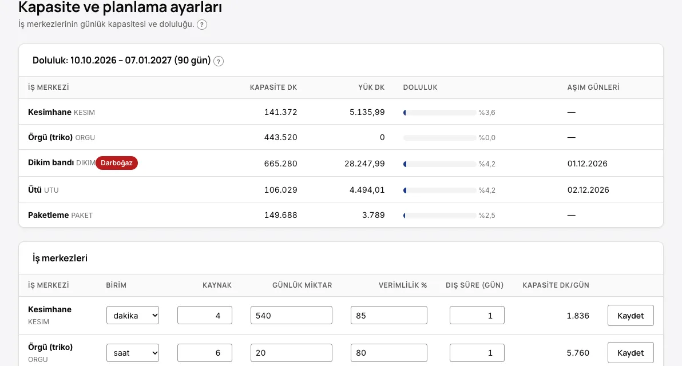Click help icon next to Doluluk date range
The height and width of the screenshot is (366, 682).
[x=219, y=61]
